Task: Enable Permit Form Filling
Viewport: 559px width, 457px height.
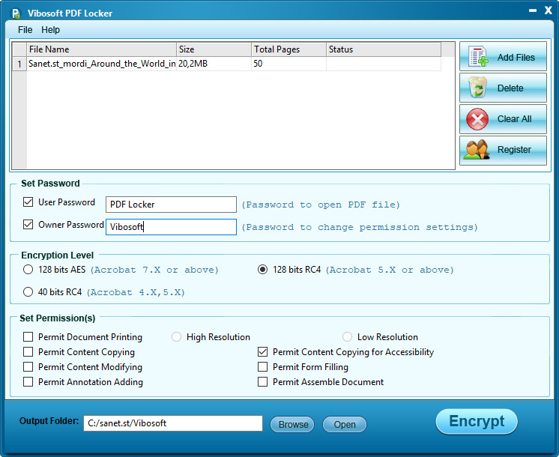Action: tap(262, 367)
